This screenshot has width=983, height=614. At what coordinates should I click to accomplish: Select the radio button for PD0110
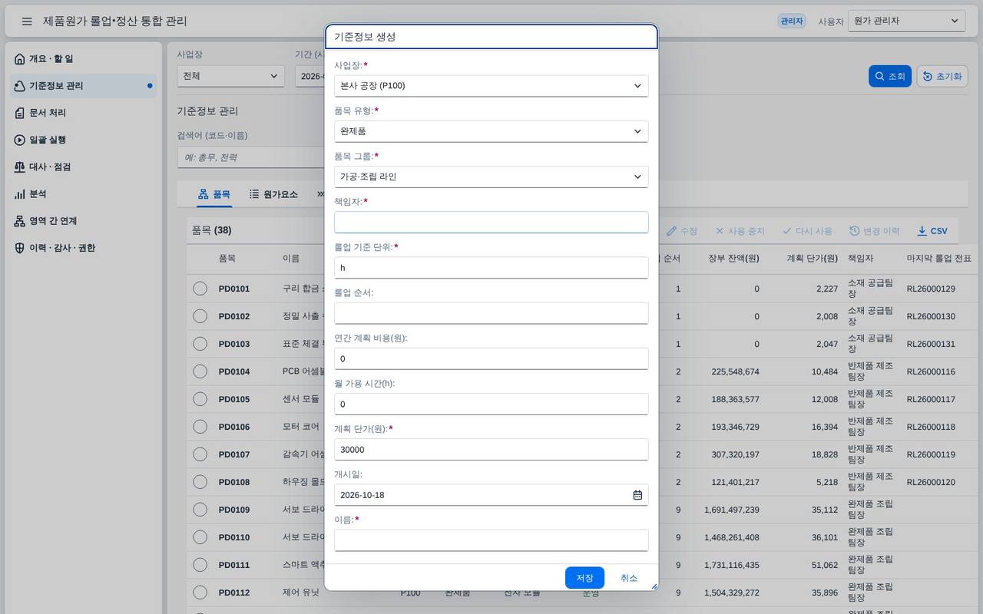(200, 537)
